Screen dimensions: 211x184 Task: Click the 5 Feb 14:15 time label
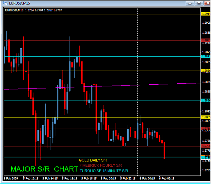click(x=50, y=179)
